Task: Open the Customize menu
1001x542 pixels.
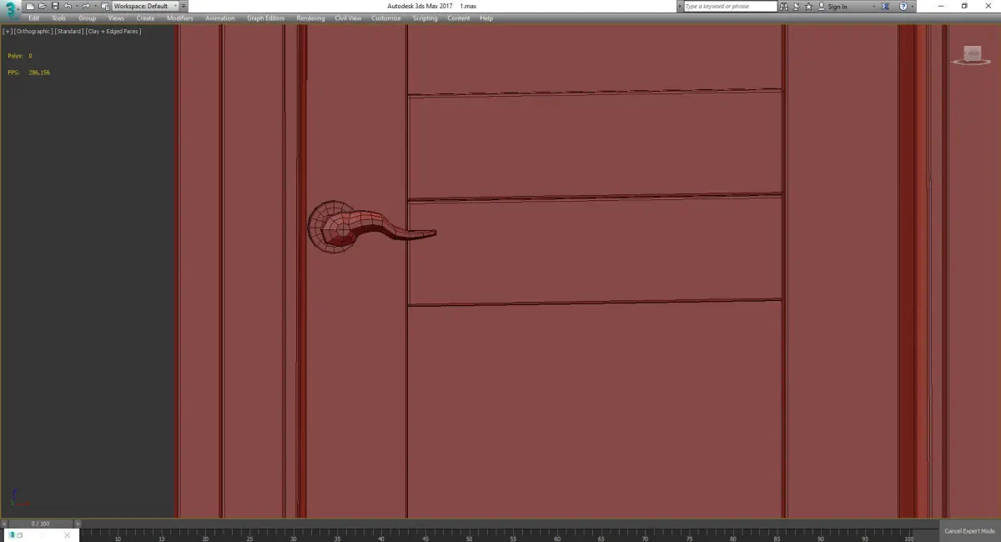Action: pos(386,18)
